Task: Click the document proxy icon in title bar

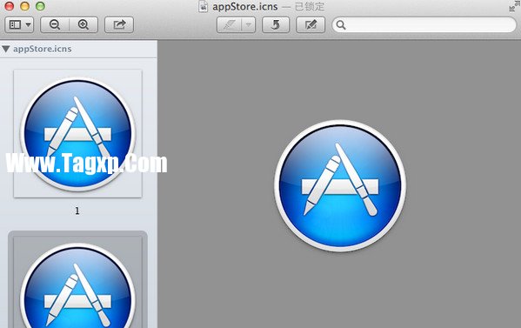Action: [203, 6]
